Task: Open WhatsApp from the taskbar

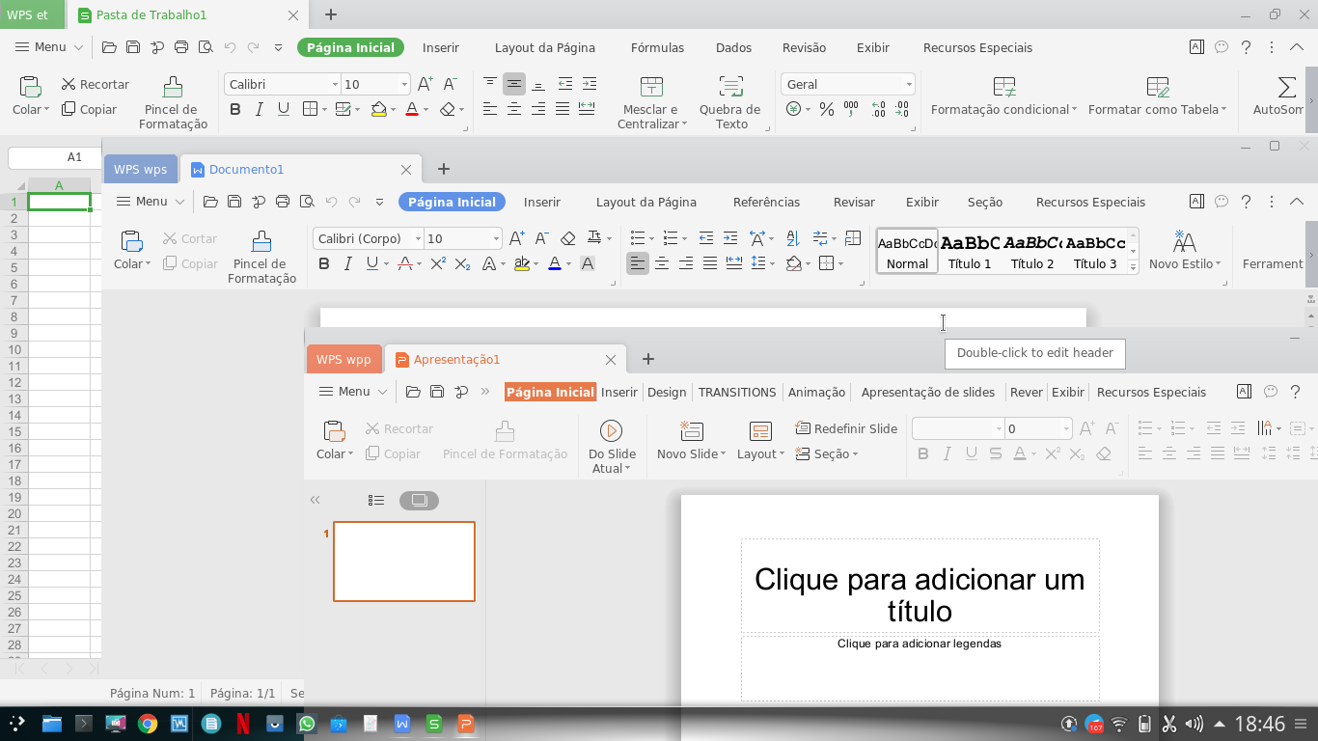Action: click(x=307, y=723)
